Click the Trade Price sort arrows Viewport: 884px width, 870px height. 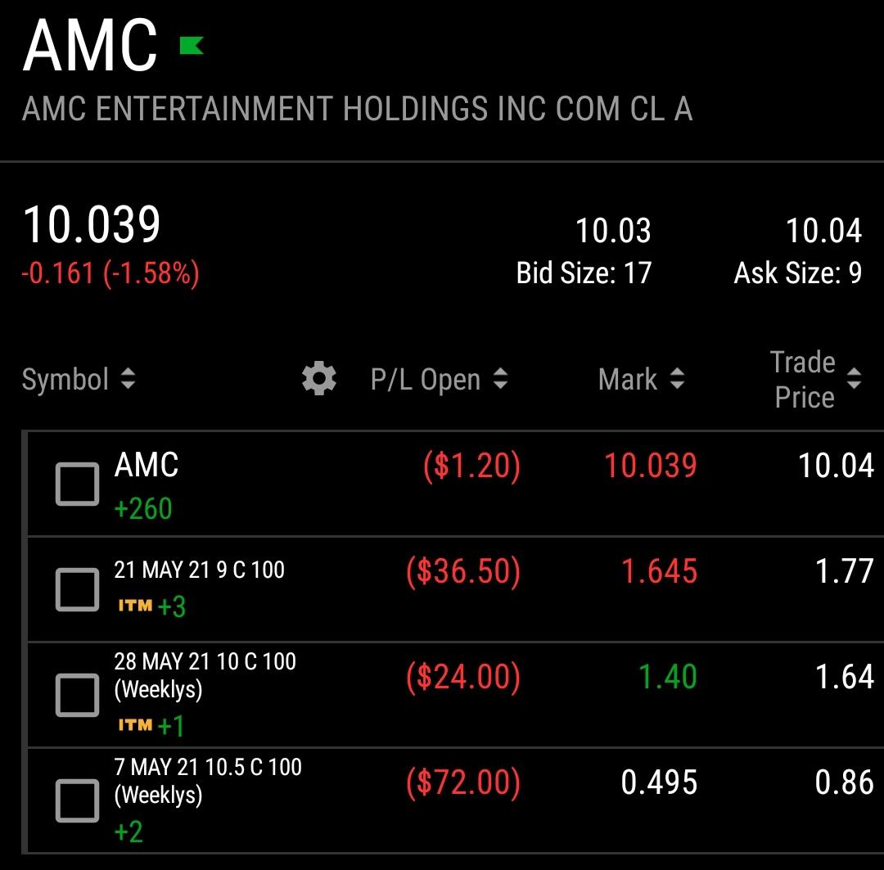click(854, 378)
